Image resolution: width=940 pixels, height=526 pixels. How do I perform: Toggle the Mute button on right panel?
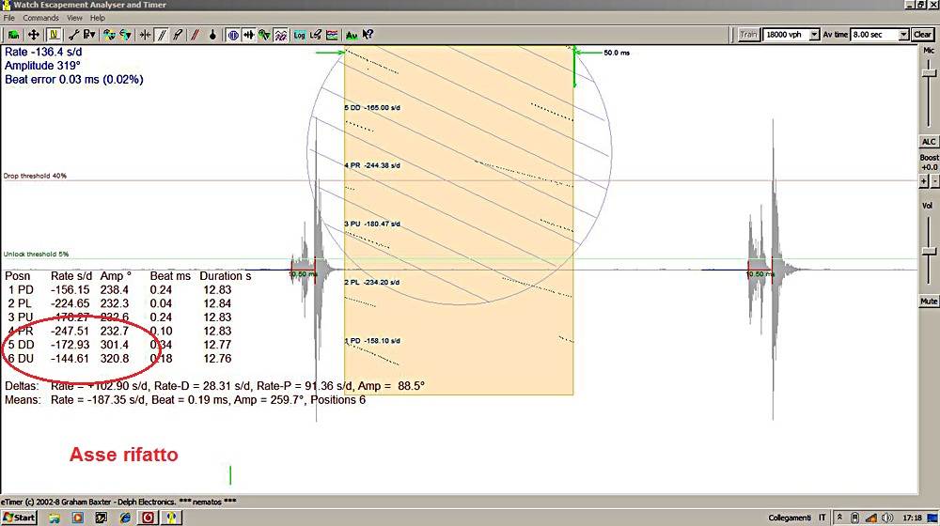[929, 302]
